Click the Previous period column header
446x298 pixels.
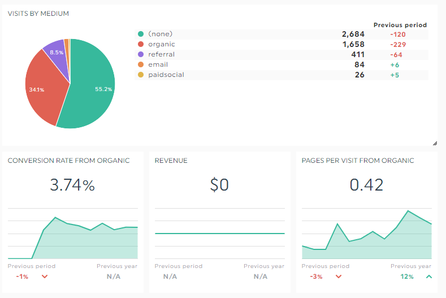point(400,25)
